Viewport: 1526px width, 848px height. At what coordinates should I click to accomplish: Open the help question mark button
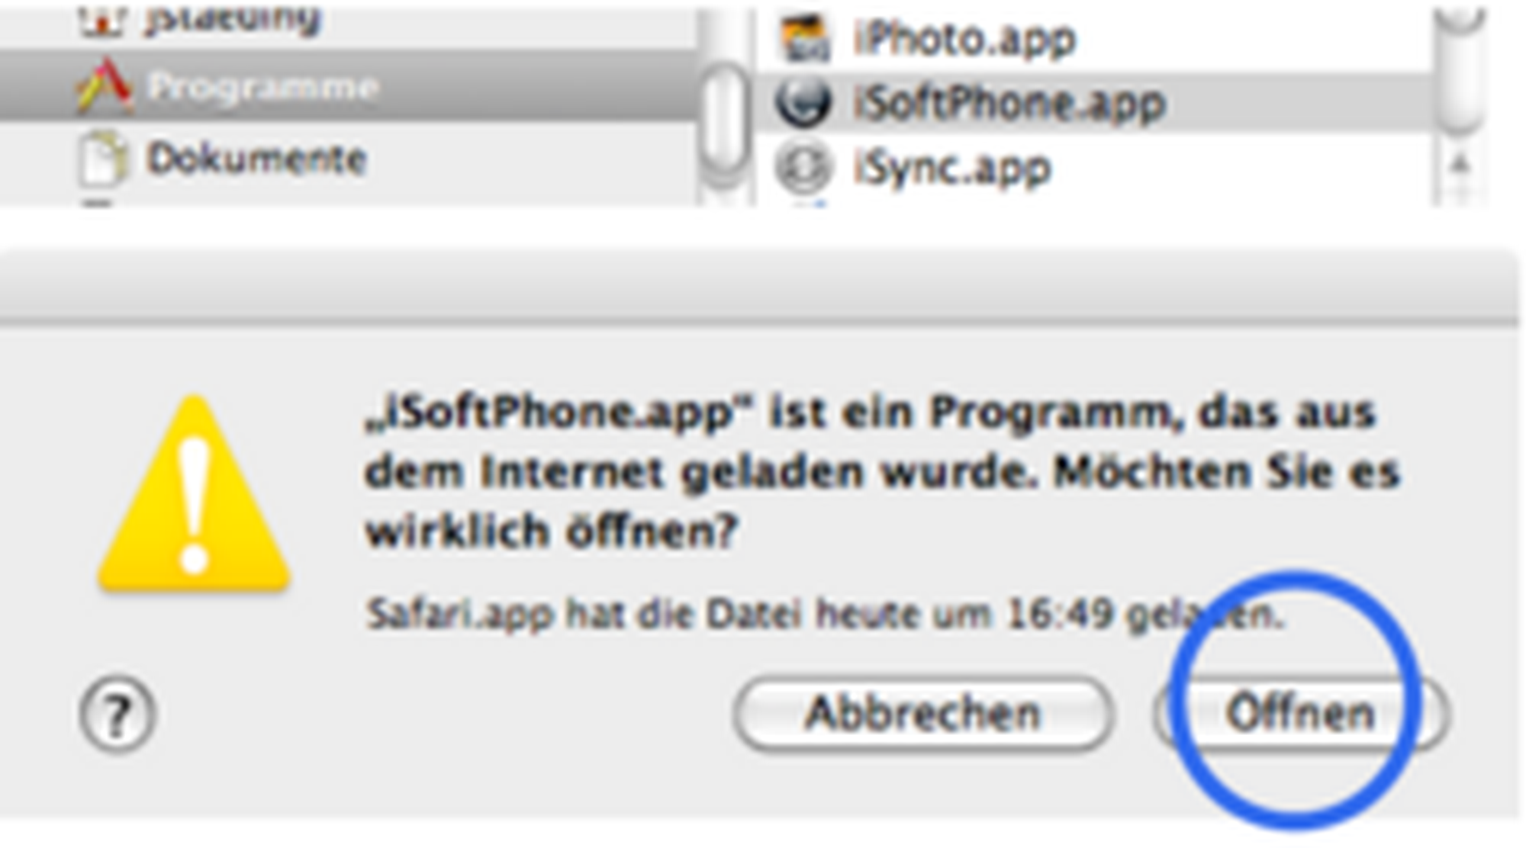click(118, 715)
